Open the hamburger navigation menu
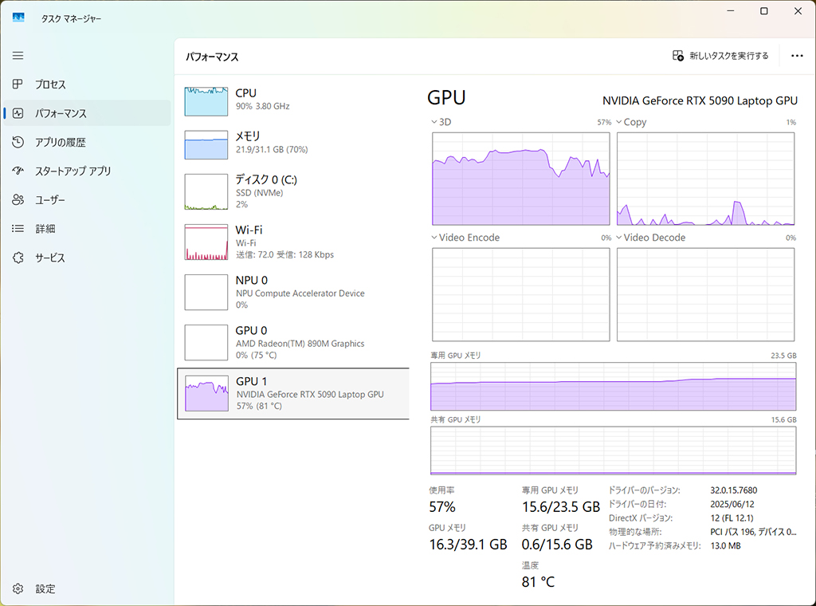This screenshot has width=816, height=606. click(18, 55)
